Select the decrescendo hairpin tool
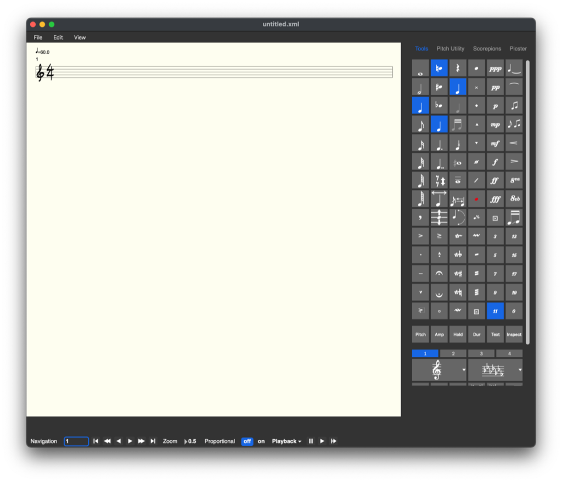This screenshot has height=482, width=562. 514,162
